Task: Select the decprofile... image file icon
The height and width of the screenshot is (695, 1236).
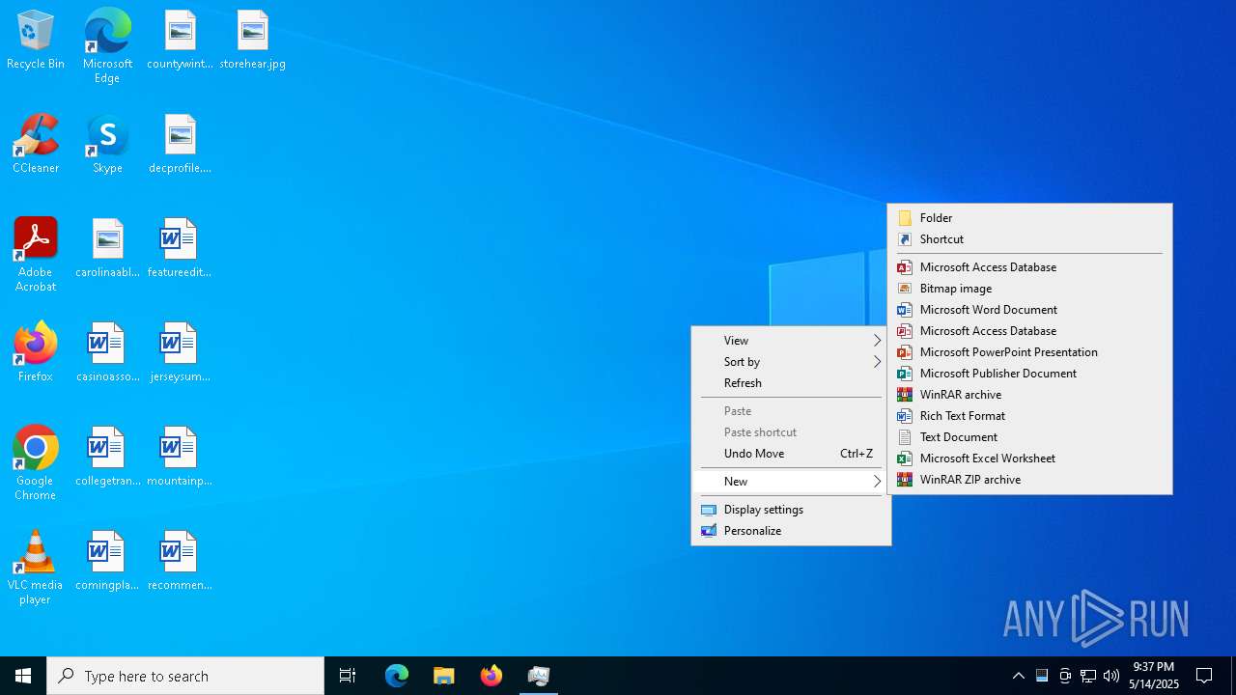Action: tap(180, 145)
